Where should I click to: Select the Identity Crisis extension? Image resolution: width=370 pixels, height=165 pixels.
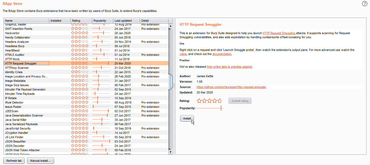point(86,72)
